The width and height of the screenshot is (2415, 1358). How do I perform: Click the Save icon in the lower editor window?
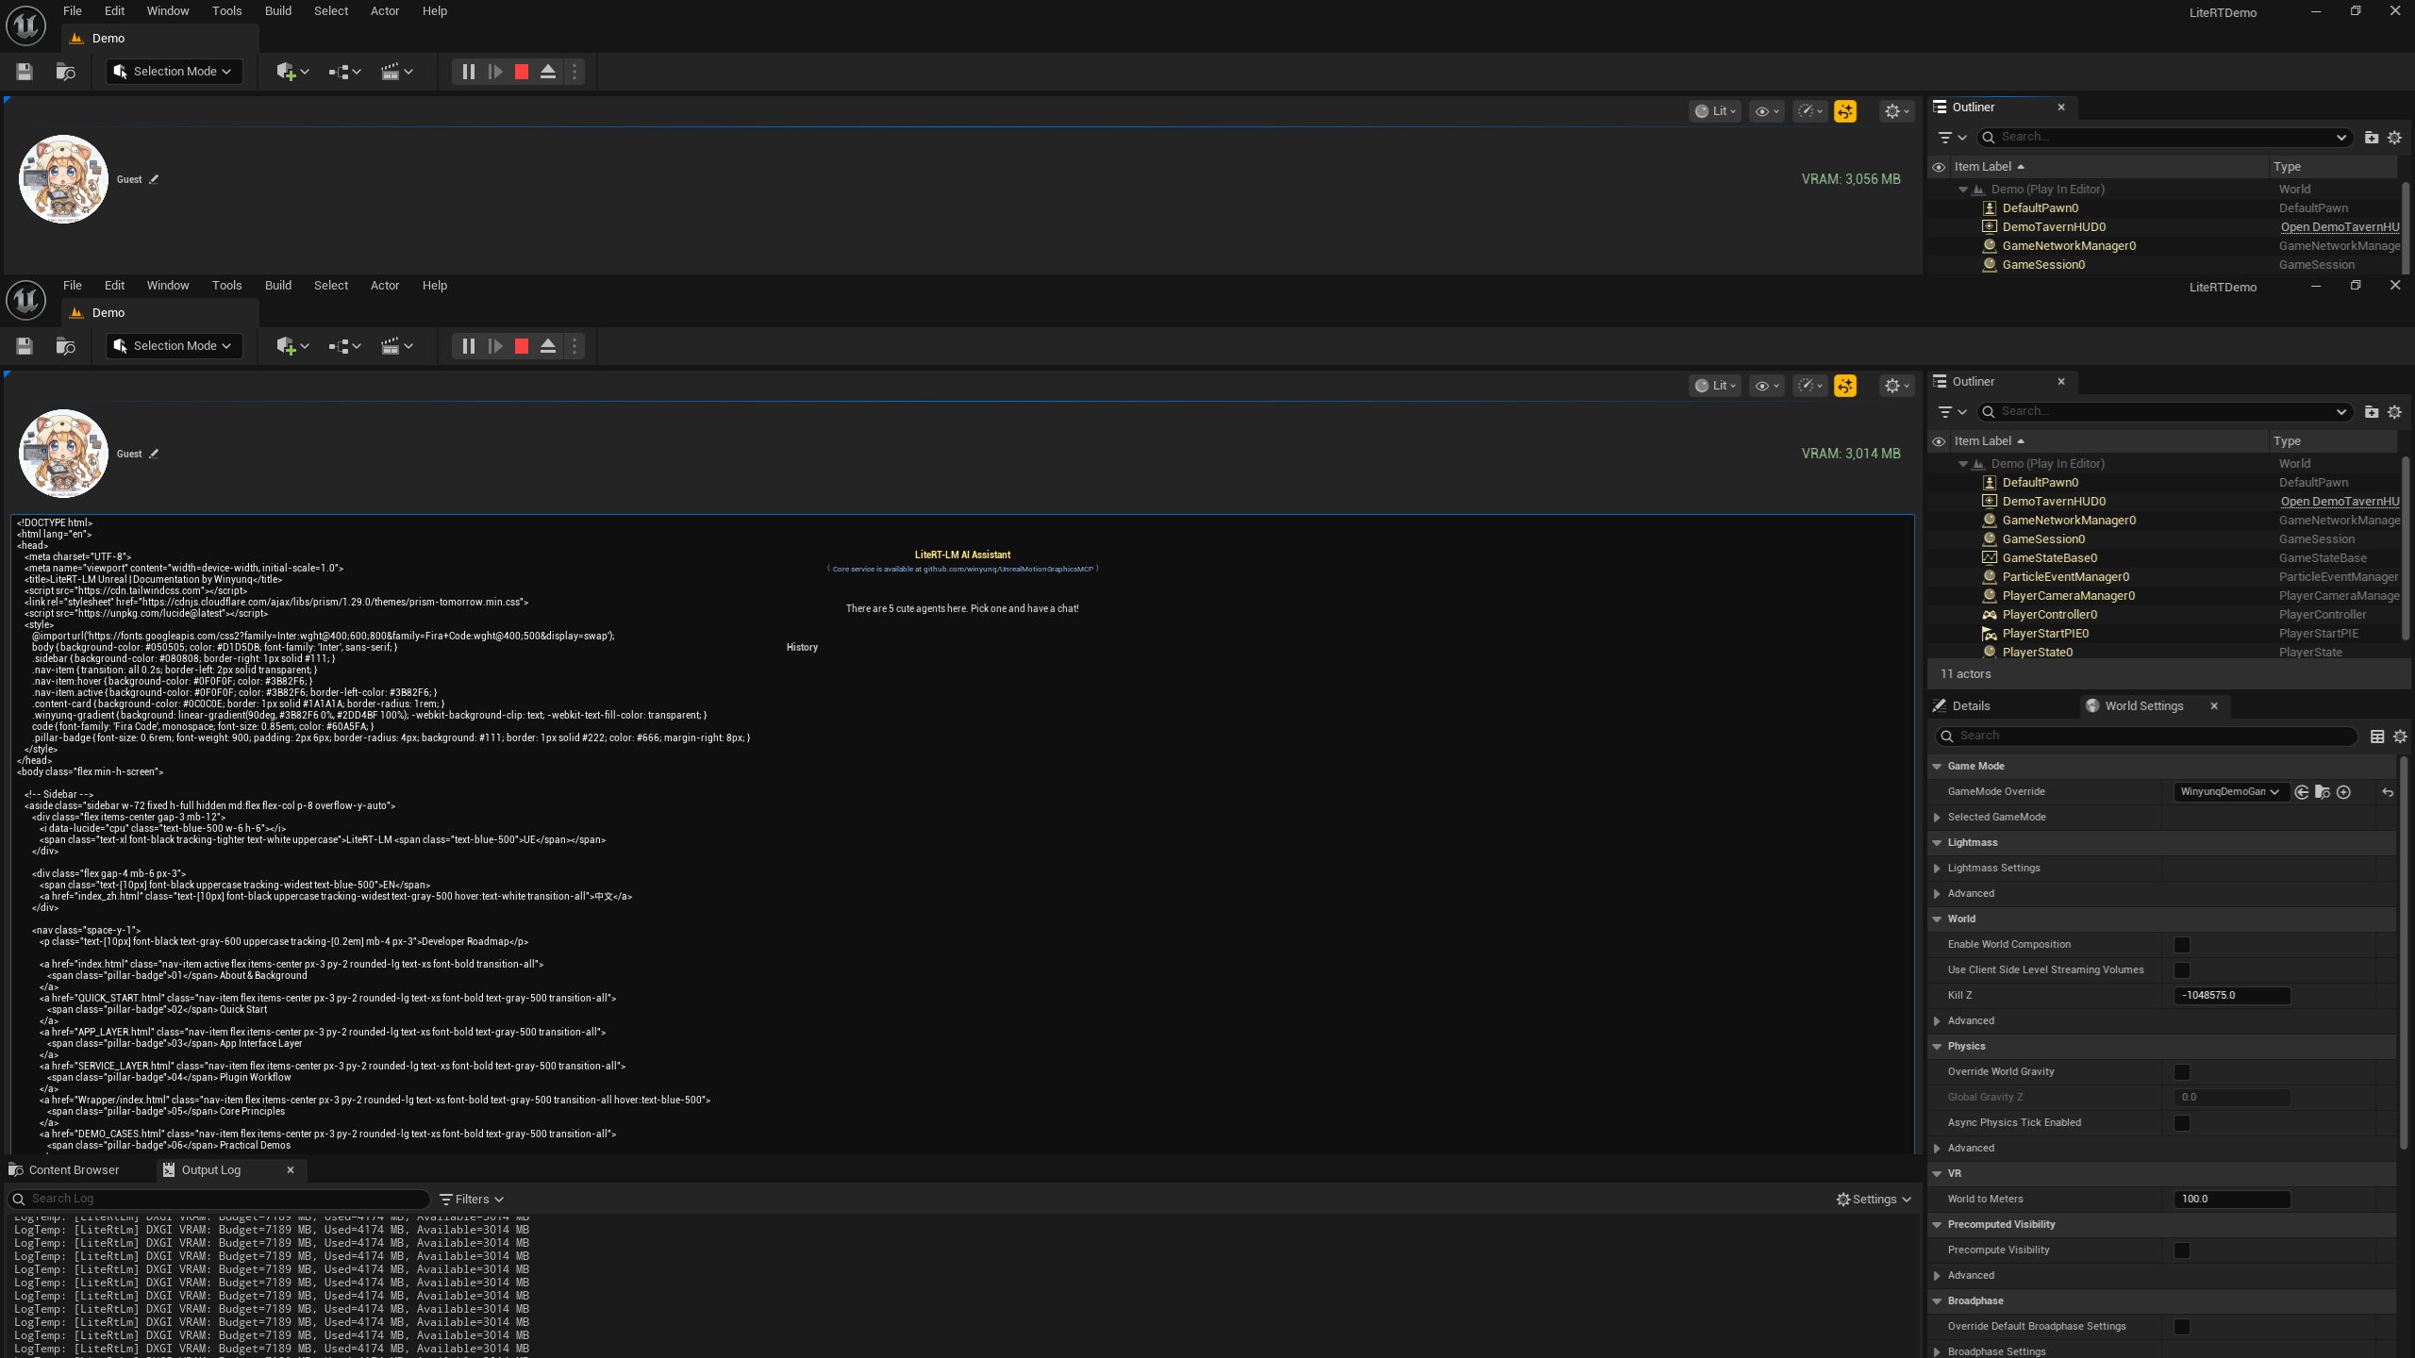pyautogui.click(x=25, y=346)
